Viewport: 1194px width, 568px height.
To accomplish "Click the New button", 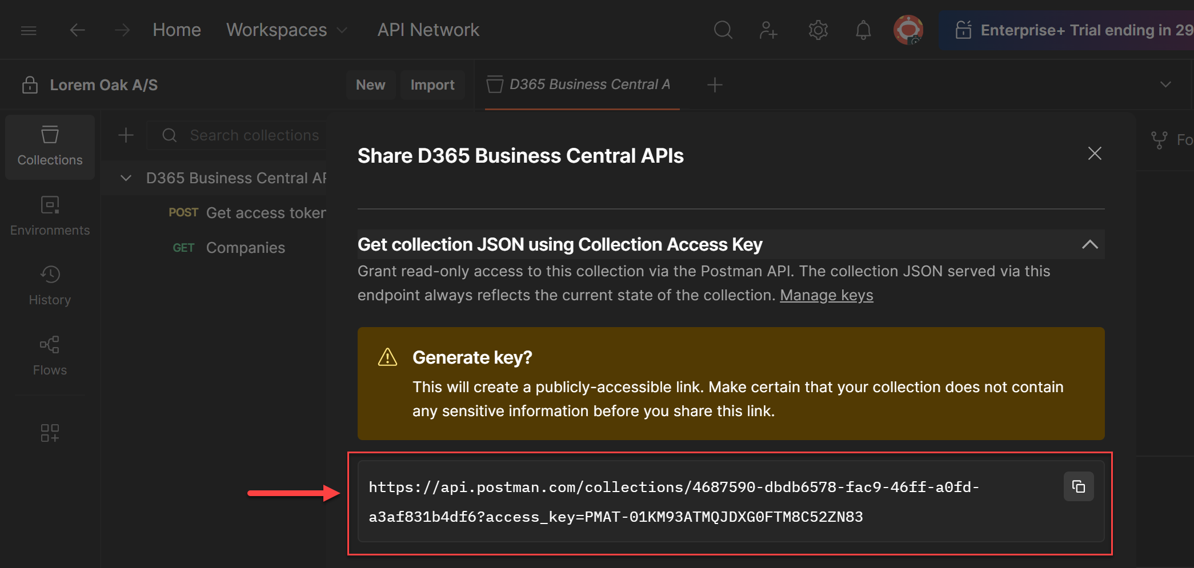I will click(x=370, y=85).
